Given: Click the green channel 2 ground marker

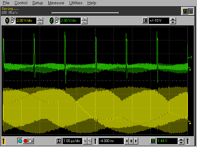Looking at the screenshot, I should coord(190,69).
